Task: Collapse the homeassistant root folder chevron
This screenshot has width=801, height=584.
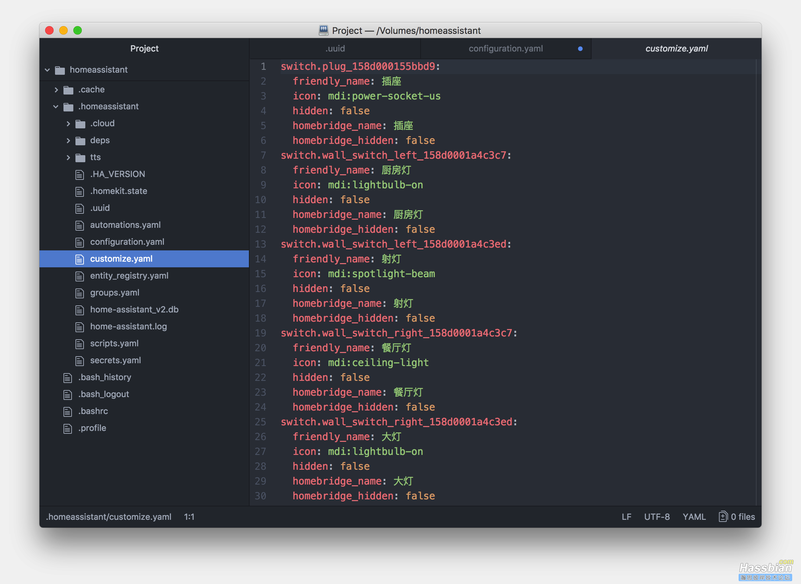Action: point(47,70)
